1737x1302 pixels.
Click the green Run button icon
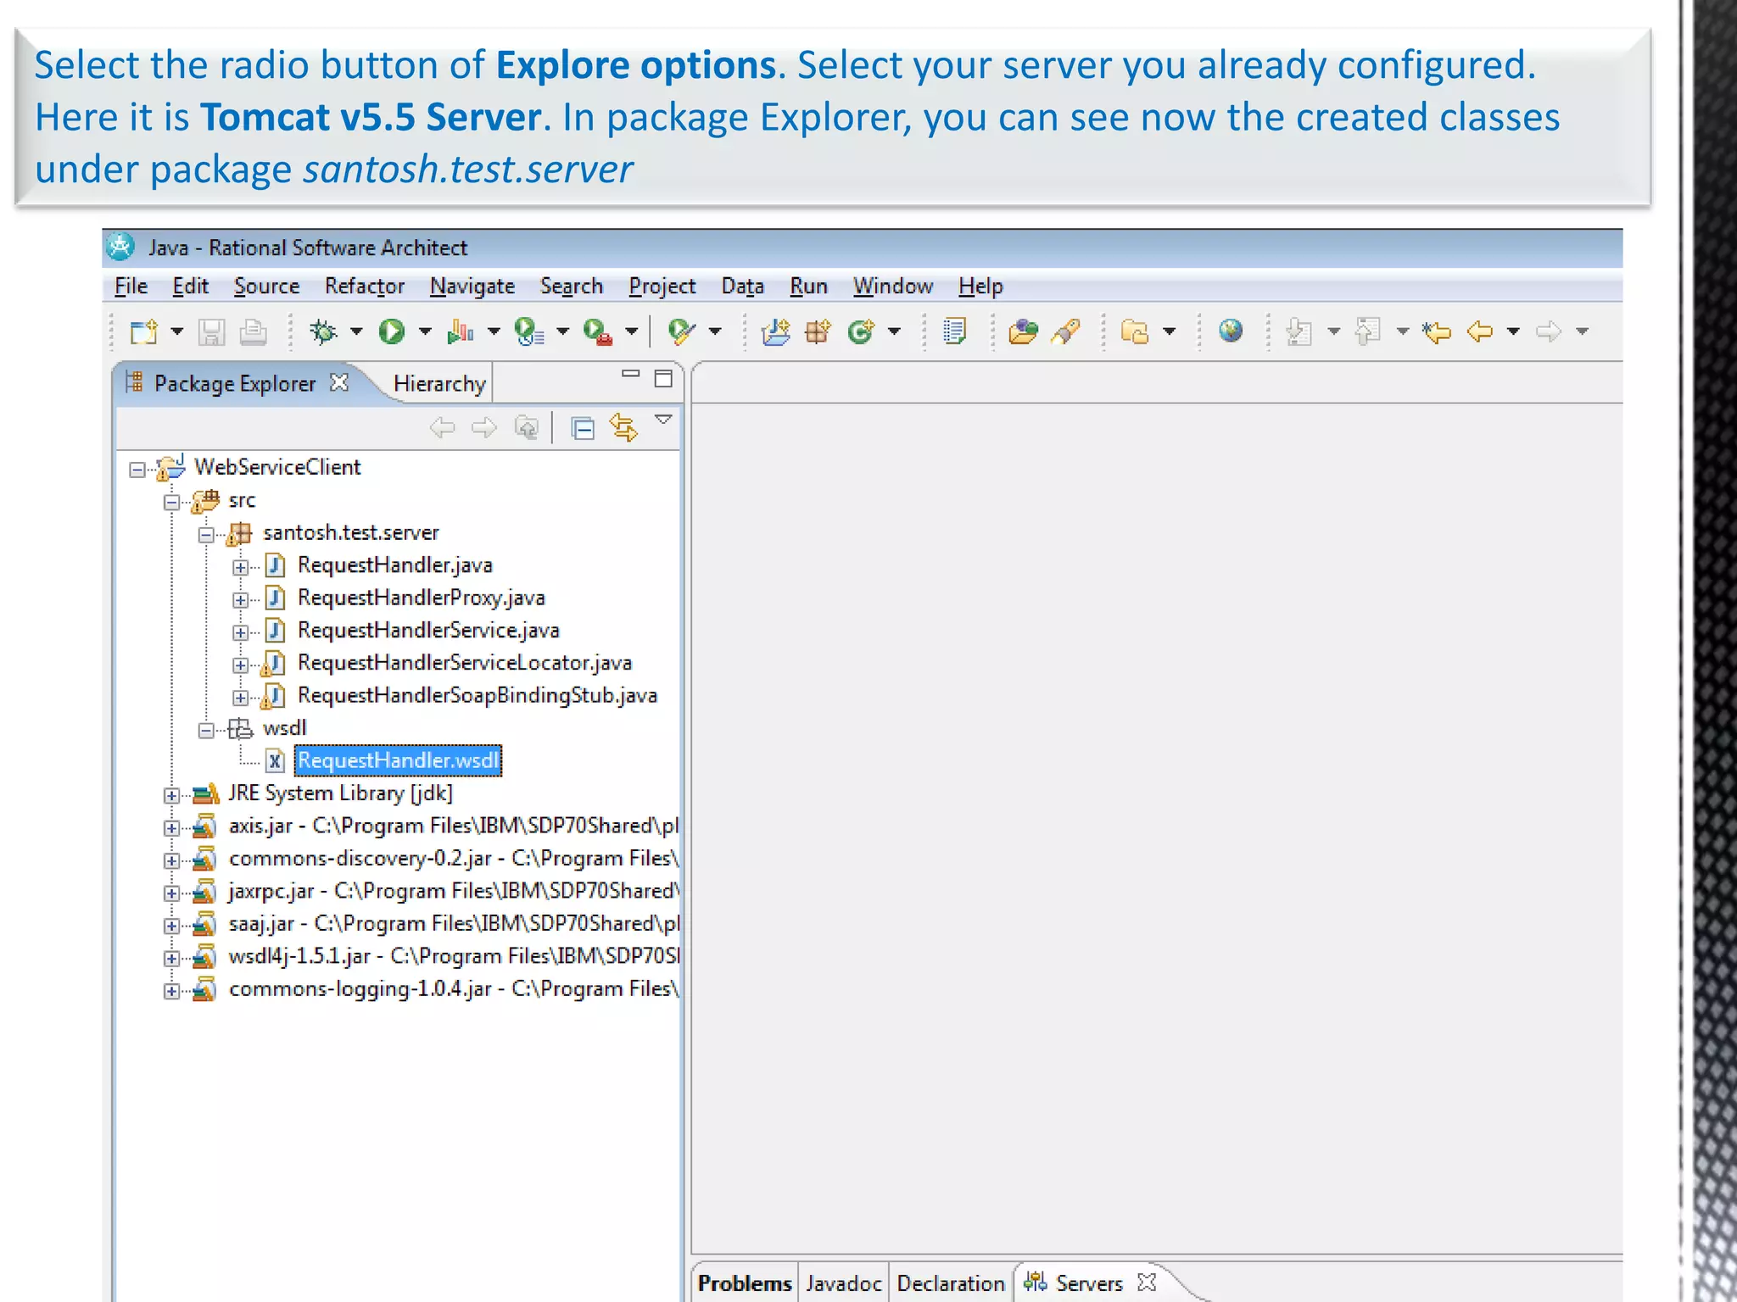[x=392, y=331]
